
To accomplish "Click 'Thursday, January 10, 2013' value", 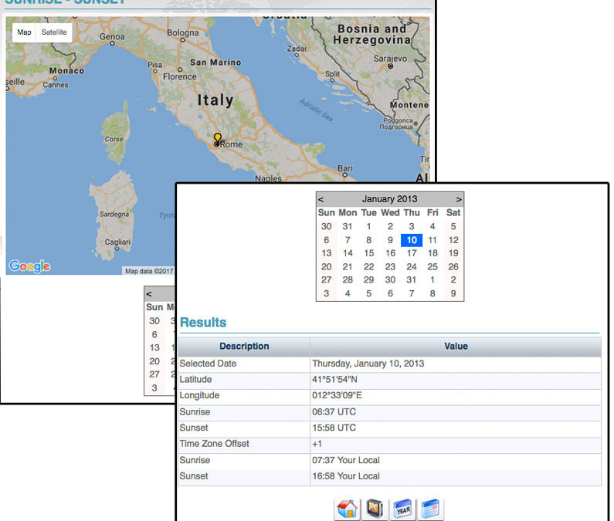I will tap(368, 364).
